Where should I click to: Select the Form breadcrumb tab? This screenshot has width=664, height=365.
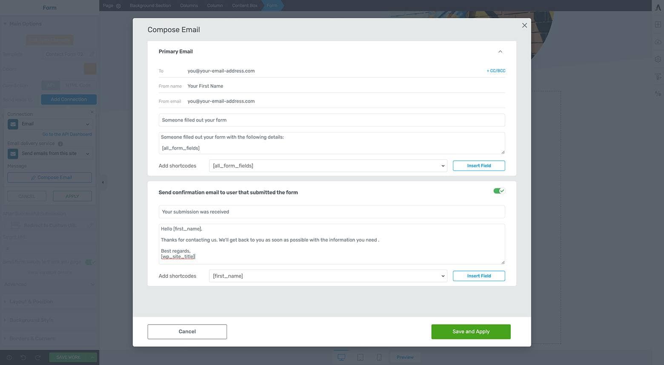[x=272, y=6]
